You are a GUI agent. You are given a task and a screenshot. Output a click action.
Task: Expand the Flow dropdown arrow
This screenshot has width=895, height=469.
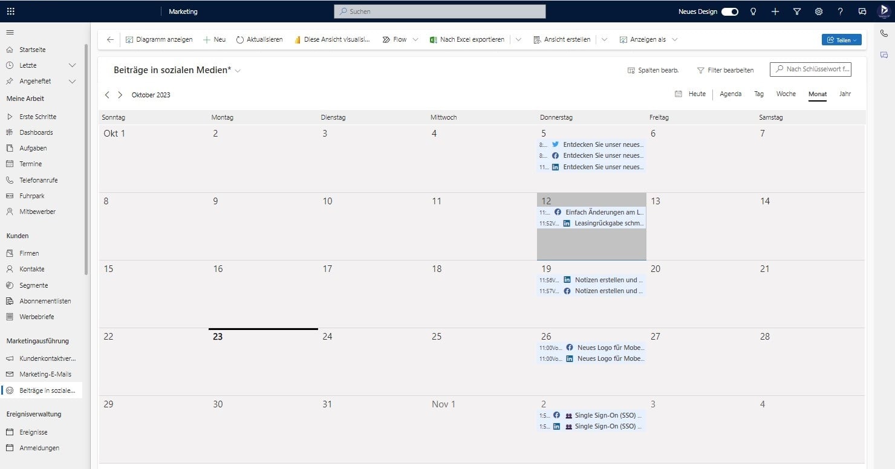415,39
